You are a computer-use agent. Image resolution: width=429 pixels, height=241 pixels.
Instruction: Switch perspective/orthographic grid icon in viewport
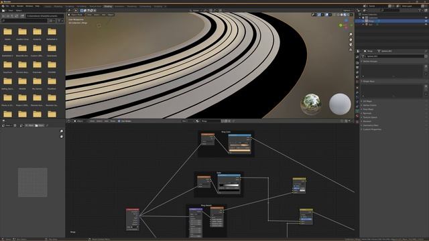point(351,50)
